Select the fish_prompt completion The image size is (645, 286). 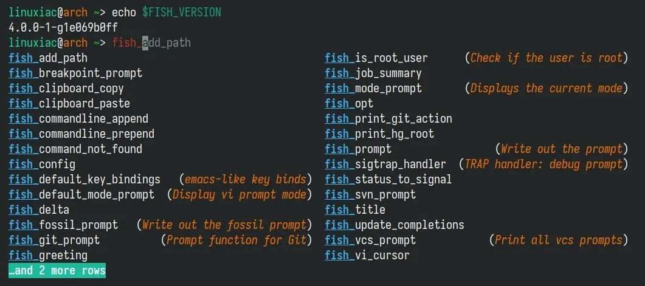[477, 149]
